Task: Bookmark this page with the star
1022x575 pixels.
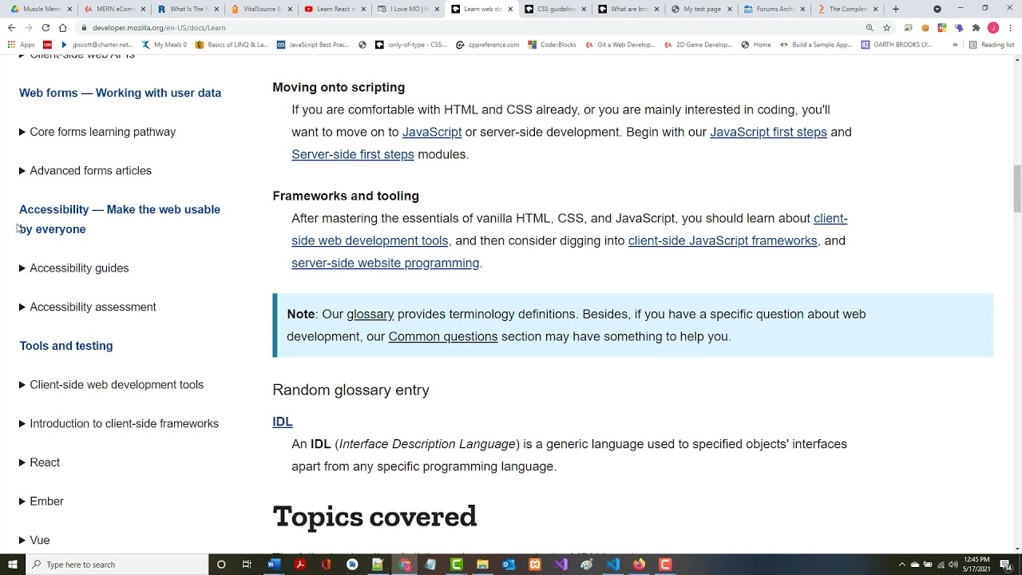Action: pos(886,27)
